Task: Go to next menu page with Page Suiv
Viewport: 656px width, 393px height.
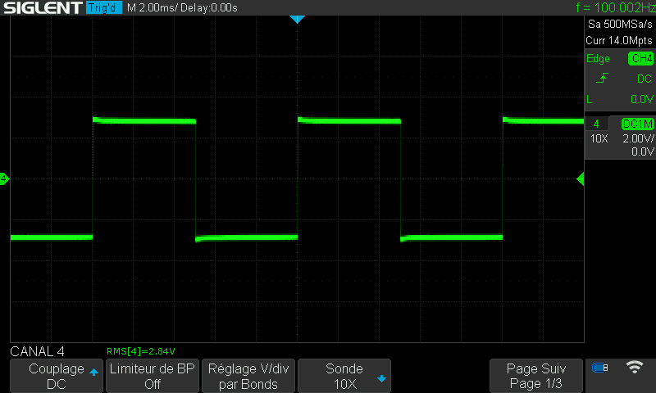Action: click(536, 376)
